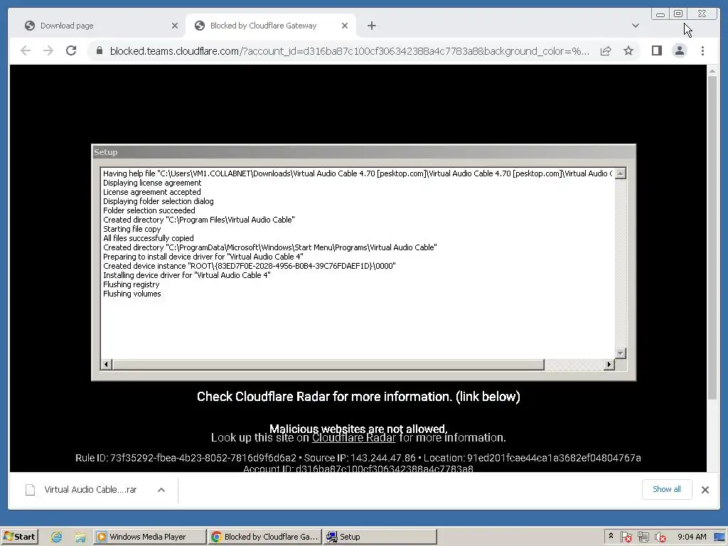Click 'License agreement accepted' log line
Image resolution: width=728 pixels, height=546 pixels.
point(152,192)
